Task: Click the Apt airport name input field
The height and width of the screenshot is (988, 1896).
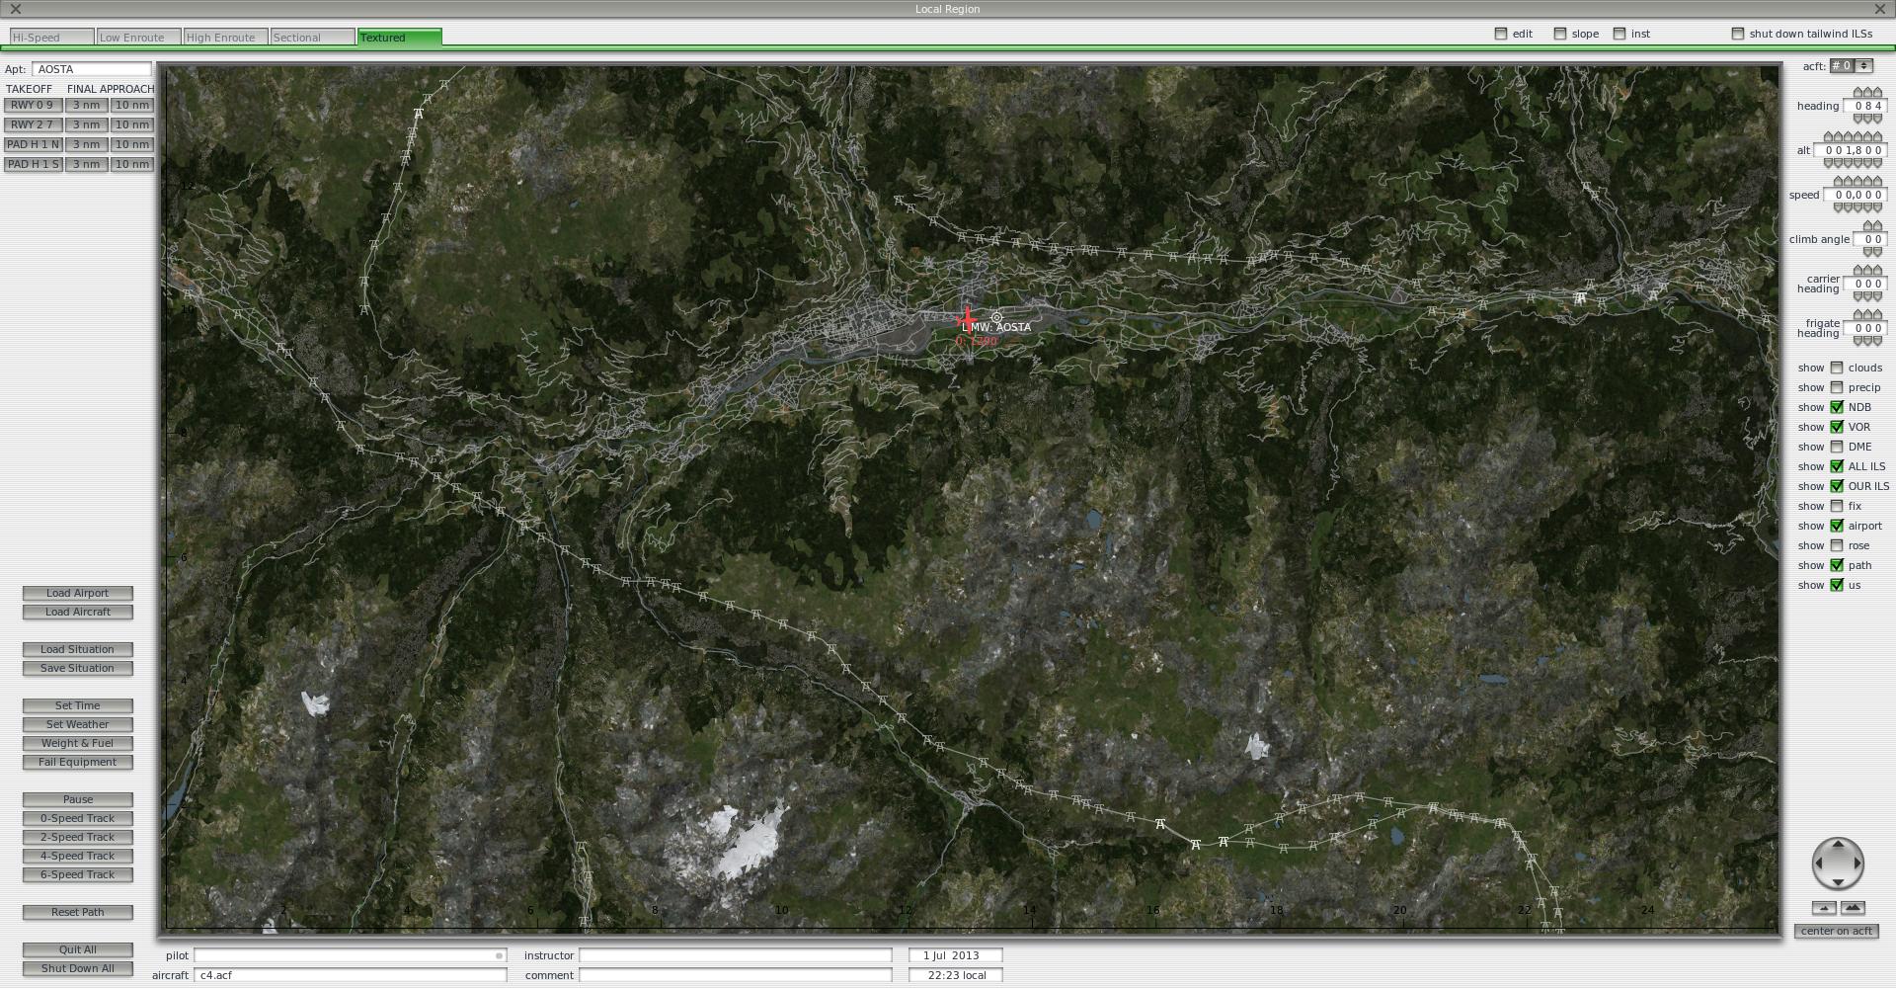Action: [92, 69]
